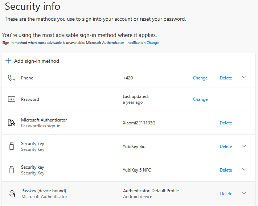
Task: Click the YubiKey 5 NFC security key icon
Action: [12, 170]
